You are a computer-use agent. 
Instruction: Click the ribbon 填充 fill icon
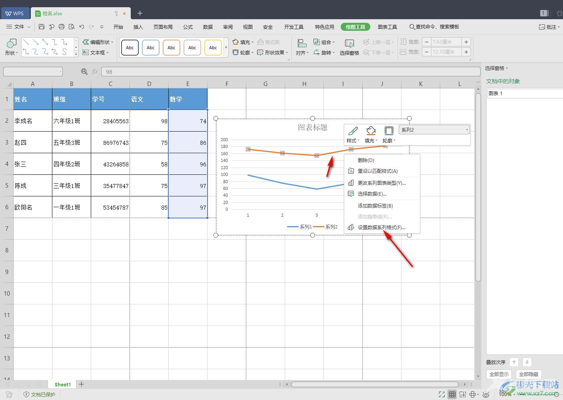pyautogui.click(x=236, y=42)
